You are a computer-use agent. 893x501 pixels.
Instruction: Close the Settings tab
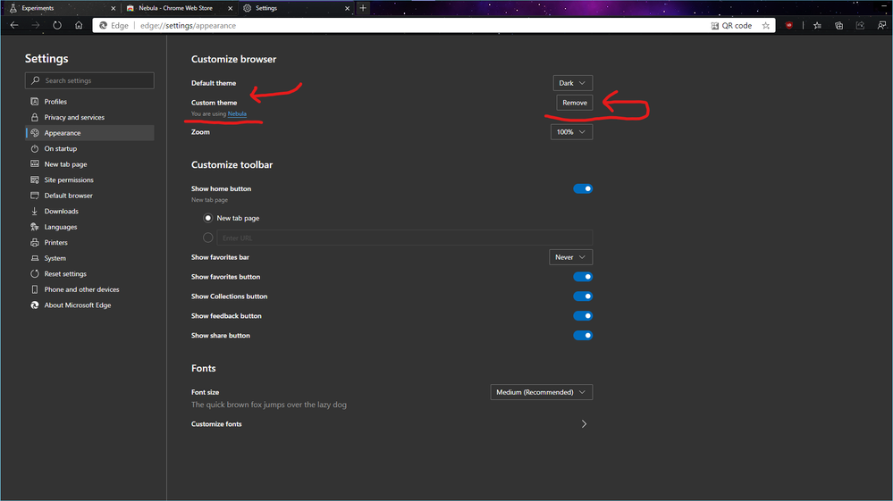click(348, 8)
